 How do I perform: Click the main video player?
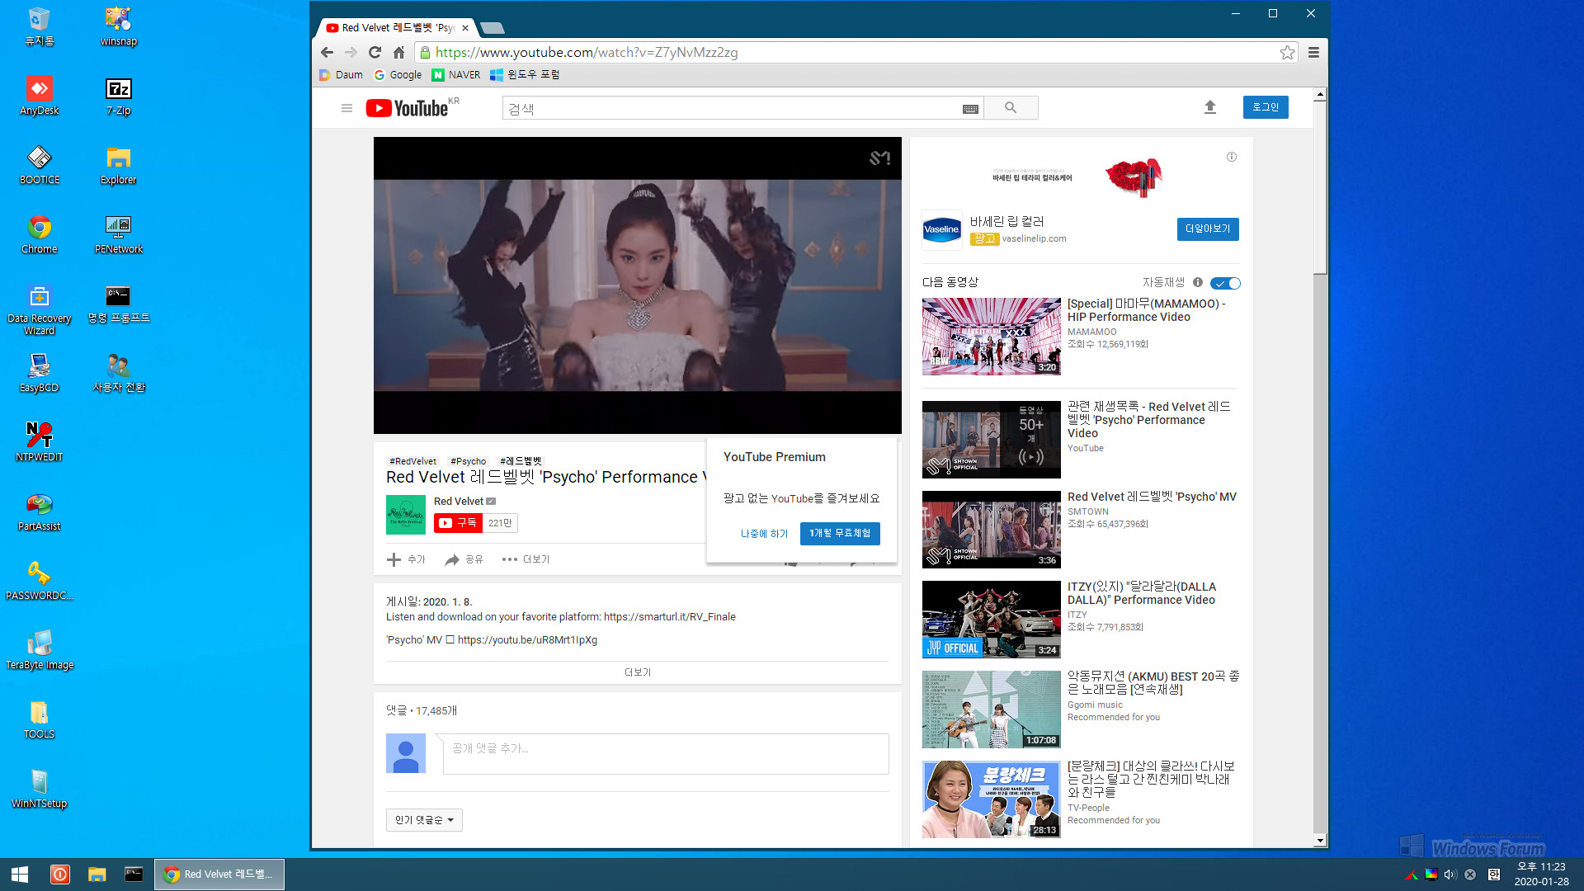637,285
